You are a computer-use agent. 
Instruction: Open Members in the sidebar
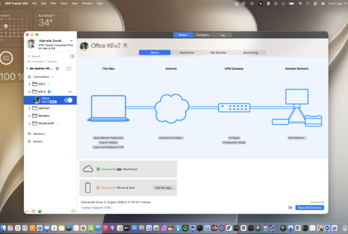39,134
